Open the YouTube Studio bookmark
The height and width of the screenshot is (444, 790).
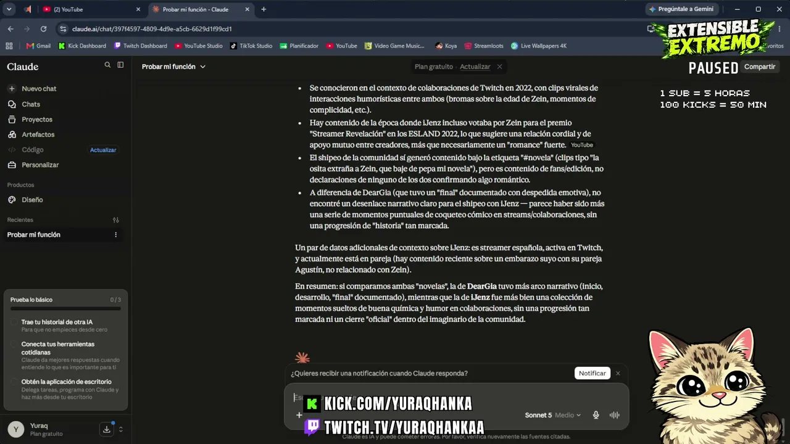coord(199,46)
